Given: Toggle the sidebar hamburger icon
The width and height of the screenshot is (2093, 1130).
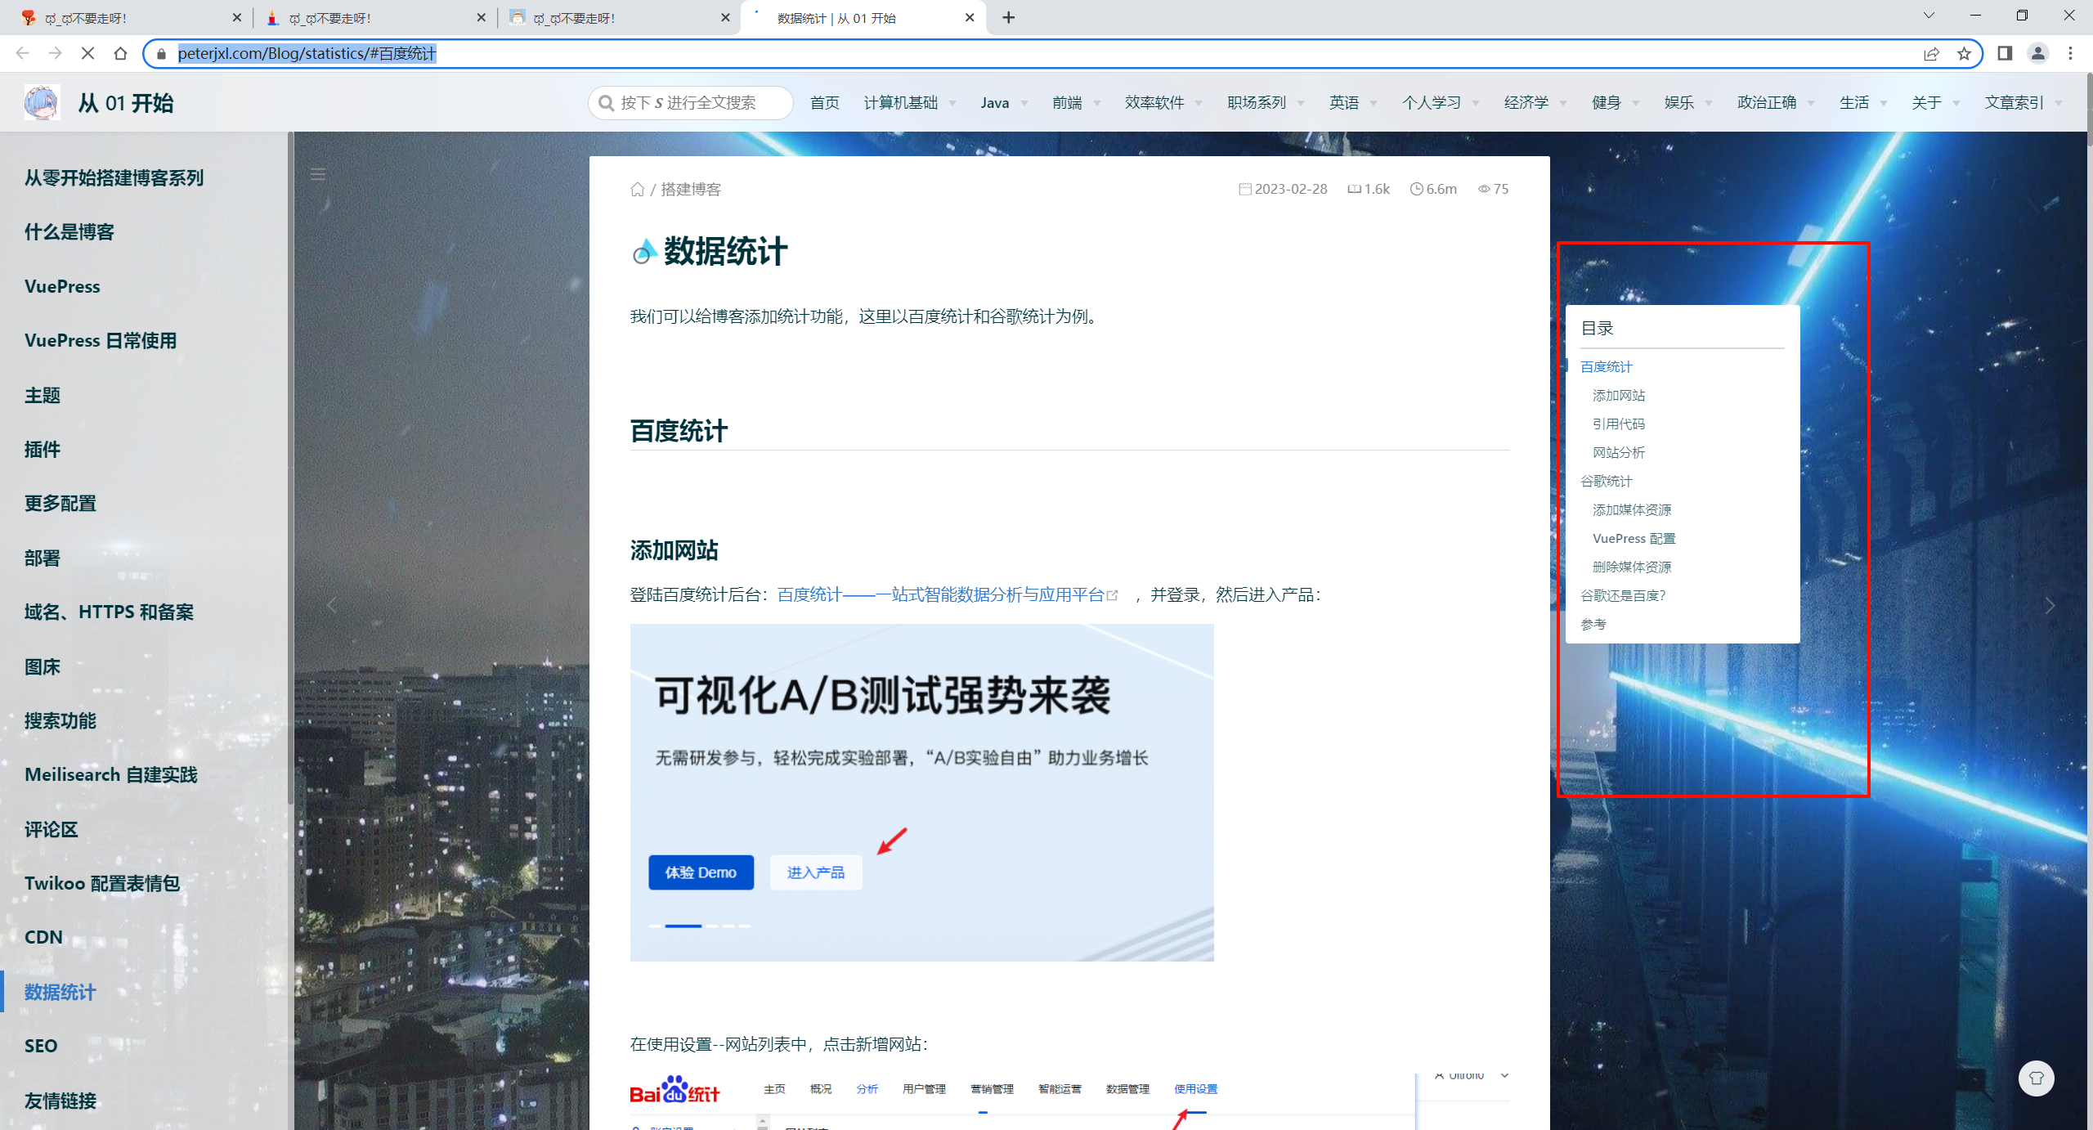Looking at the screenshot, I should point(318,174).
